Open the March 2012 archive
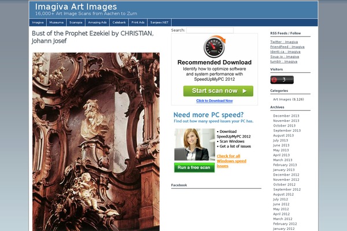 (283, 219)
